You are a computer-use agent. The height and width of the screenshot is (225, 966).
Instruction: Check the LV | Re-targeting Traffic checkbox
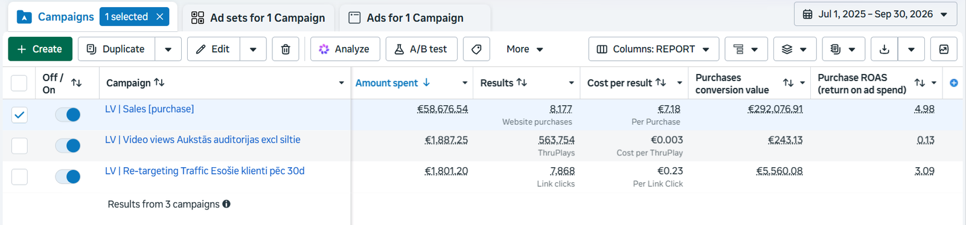point(19,177)
